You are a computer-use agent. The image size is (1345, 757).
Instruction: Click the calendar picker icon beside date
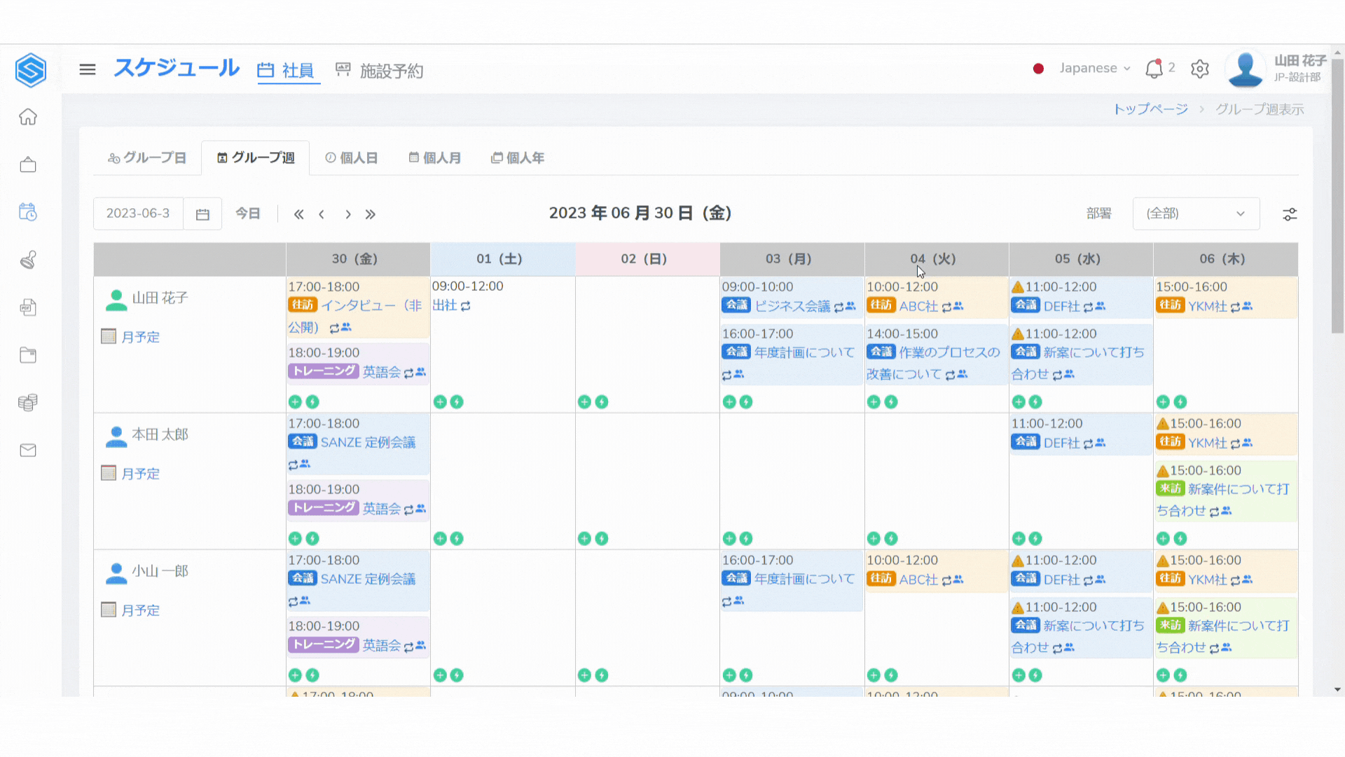[202, 214]
